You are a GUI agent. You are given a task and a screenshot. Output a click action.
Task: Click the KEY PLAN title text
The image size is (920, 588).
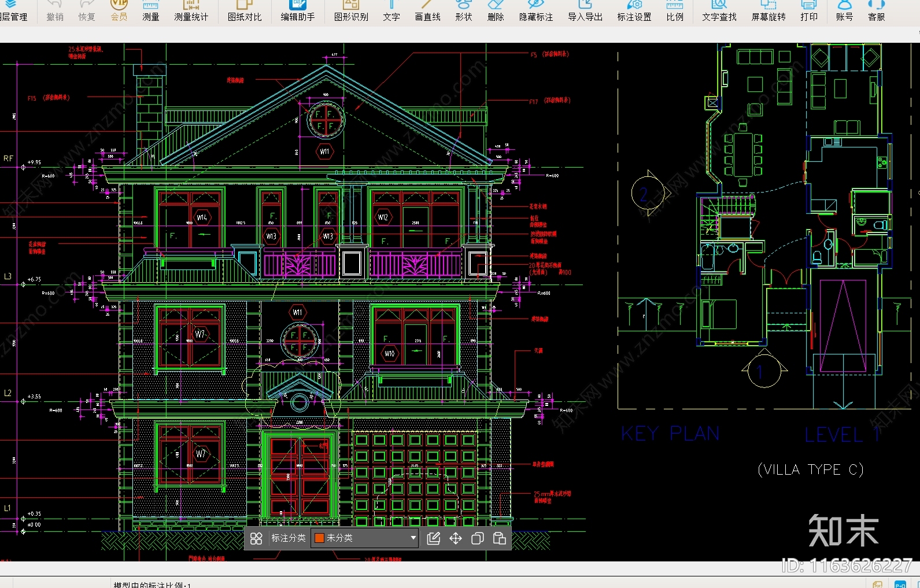[670, 434]
